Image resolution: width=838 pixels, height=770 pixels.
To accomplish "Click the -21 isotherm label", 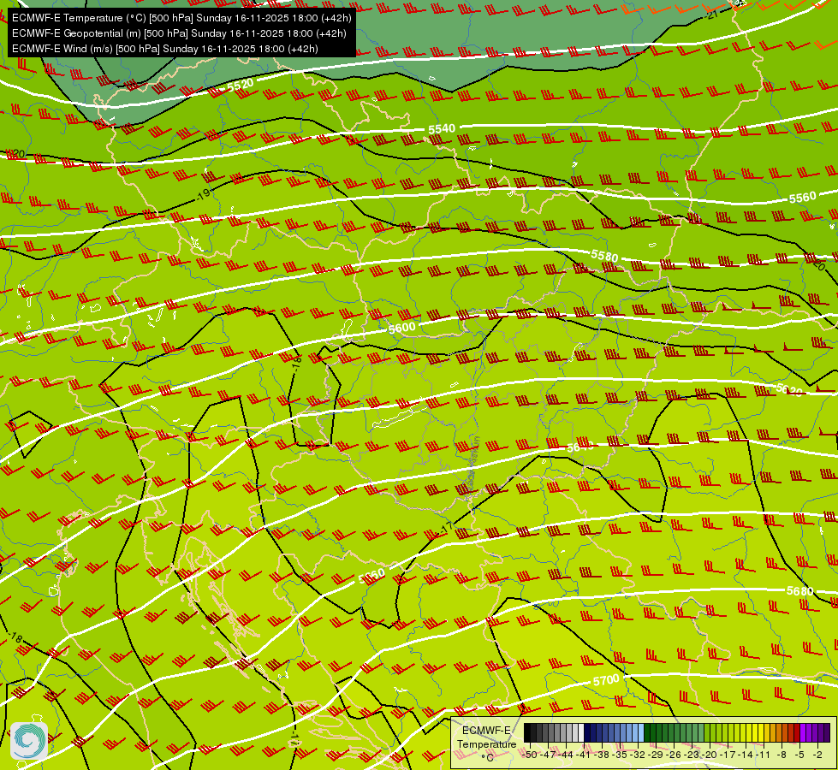I will tap(711, 15).
